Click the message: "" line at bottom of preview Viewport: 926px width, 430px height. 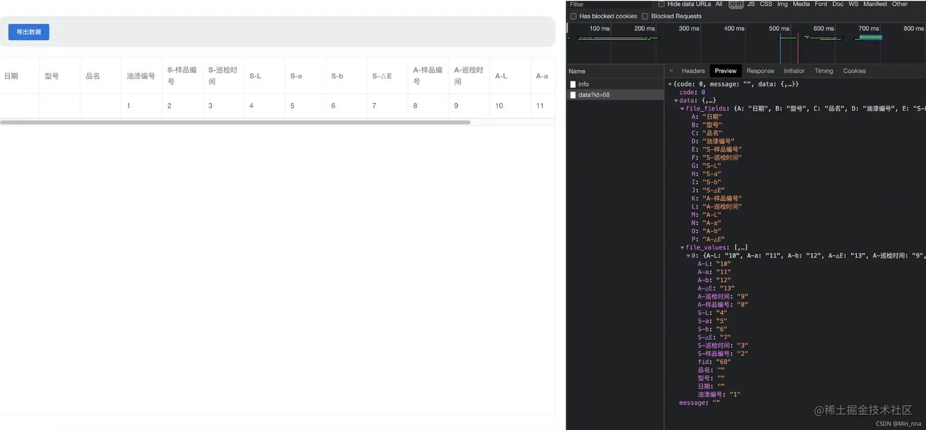[699, 403]
